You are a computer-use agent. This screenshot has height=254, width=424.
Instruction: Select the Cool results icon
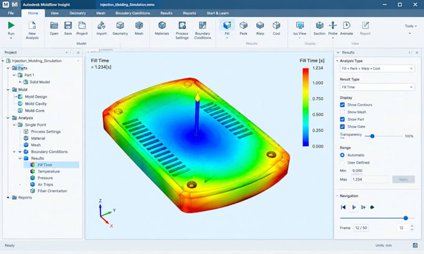pos(276,26)
